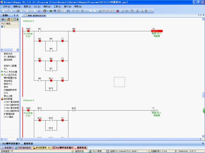Select the first icon tab in left panel
205x153 pixels.
click(4, 20)
